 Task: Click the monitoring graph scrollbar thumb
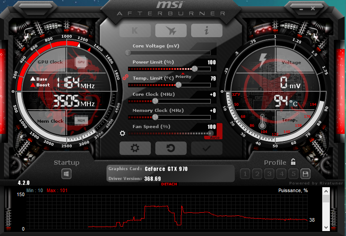click(326, 198)
